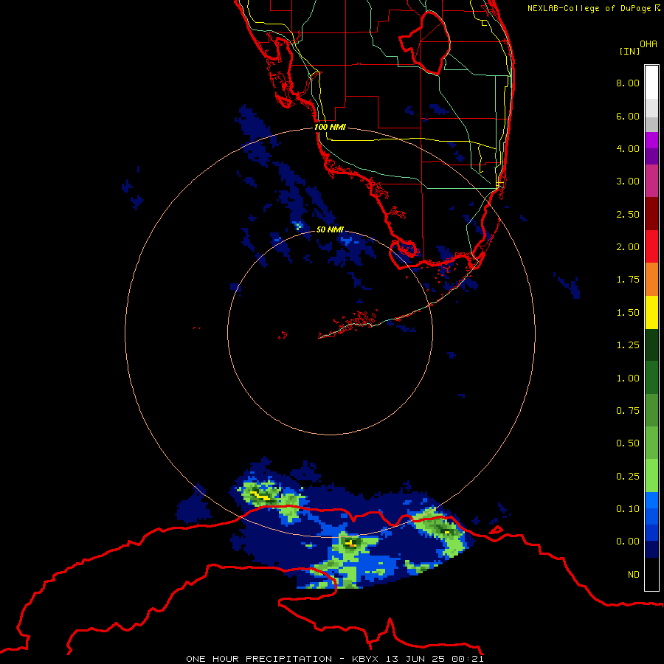664x664 pixels.
Task: Click the 2.00 legend value
Action: pos(628,247)
